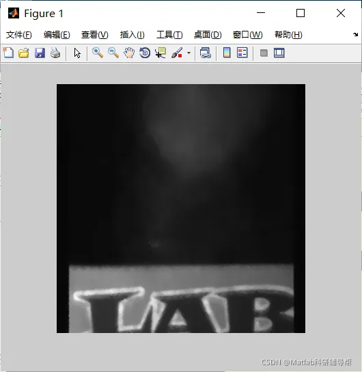
Task: Click the MATLAB logo in title bar
Action: [14, 13]
